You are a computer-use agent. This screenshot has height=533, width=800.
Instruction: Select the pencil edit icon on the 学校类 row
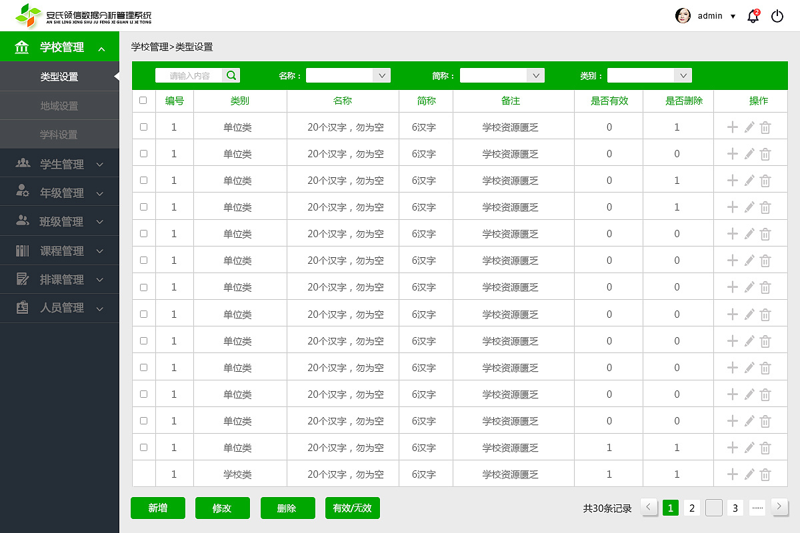point(749,474)
